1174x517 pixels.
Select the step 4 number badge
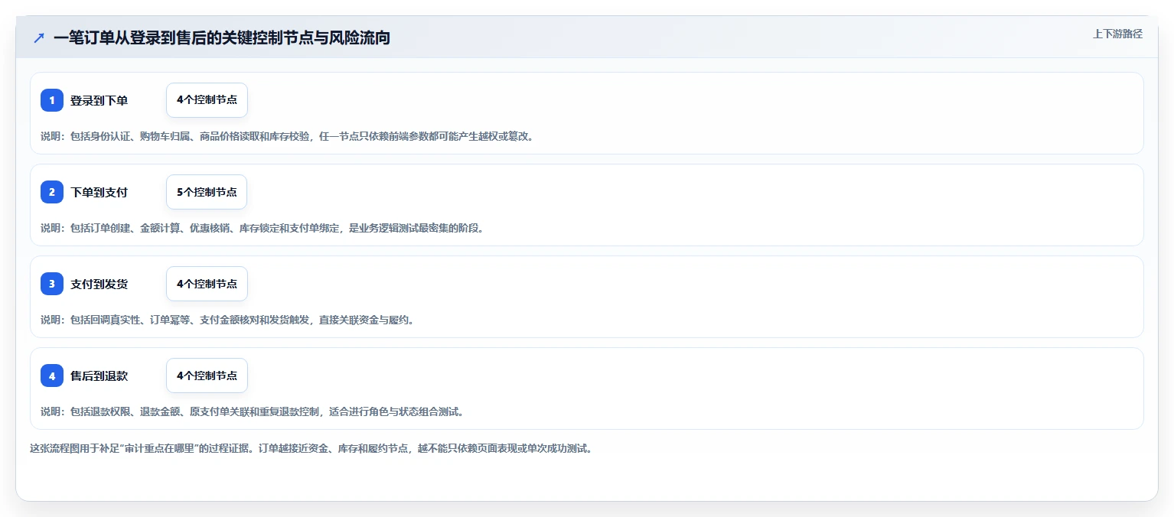[x=52, y=376]
